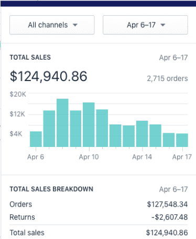Select the Apr 17 sales bar

click(182, 140)
